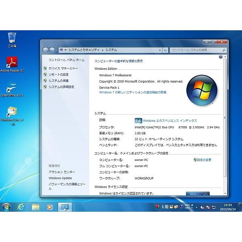The width and height of the screenshot is (242, 242).
Task: Click the blue help question mark icon
Action: point(221,58)
